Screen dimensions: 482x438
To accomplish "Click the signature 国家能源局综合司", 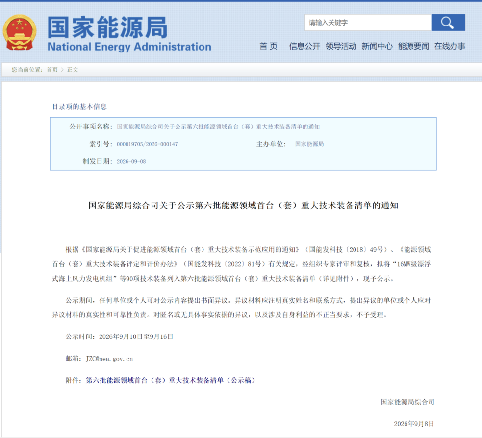I will 407,402.
